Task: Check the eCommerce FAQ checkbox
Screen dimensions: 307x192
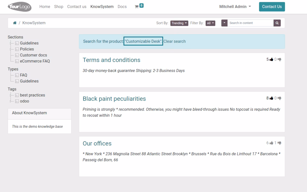Action: click(x=17, y=61)
